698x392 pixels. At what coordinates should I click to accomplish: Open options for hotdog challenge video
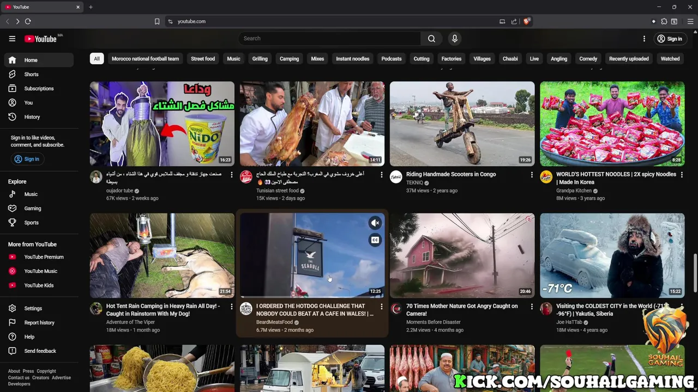point(381,307)
